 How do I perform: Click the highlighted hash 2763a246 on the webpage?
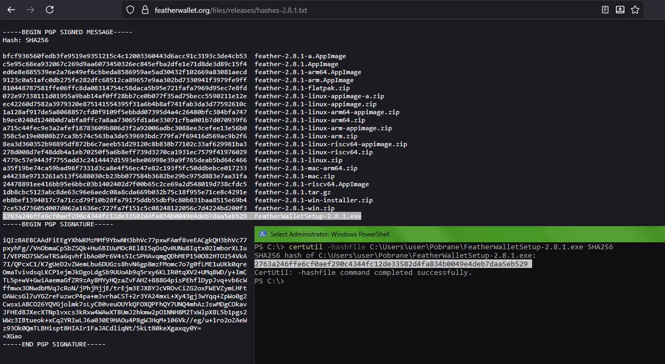point(125,216)
